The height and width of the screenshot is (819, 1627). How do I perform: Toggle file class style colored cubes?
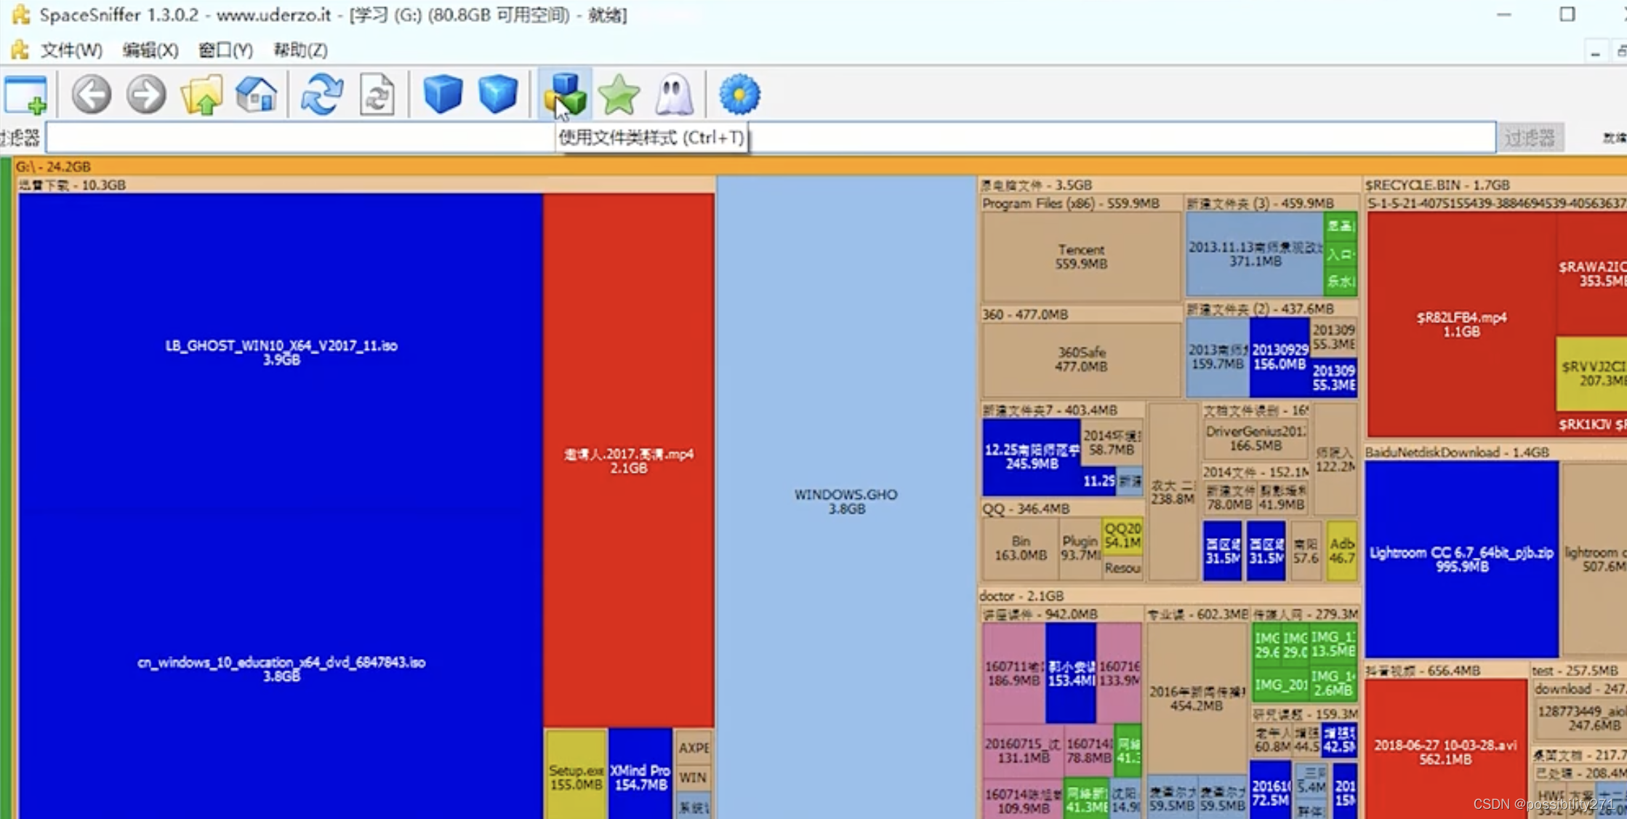click(565, 95)
